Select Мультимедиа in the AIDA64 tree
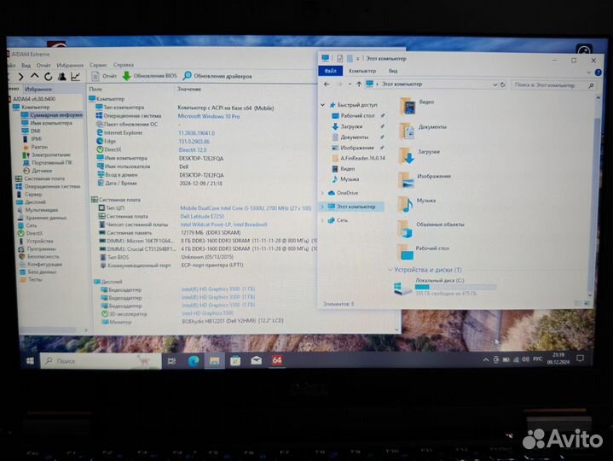This screenshot has height=461, width=613. click(x=38, y=210)
